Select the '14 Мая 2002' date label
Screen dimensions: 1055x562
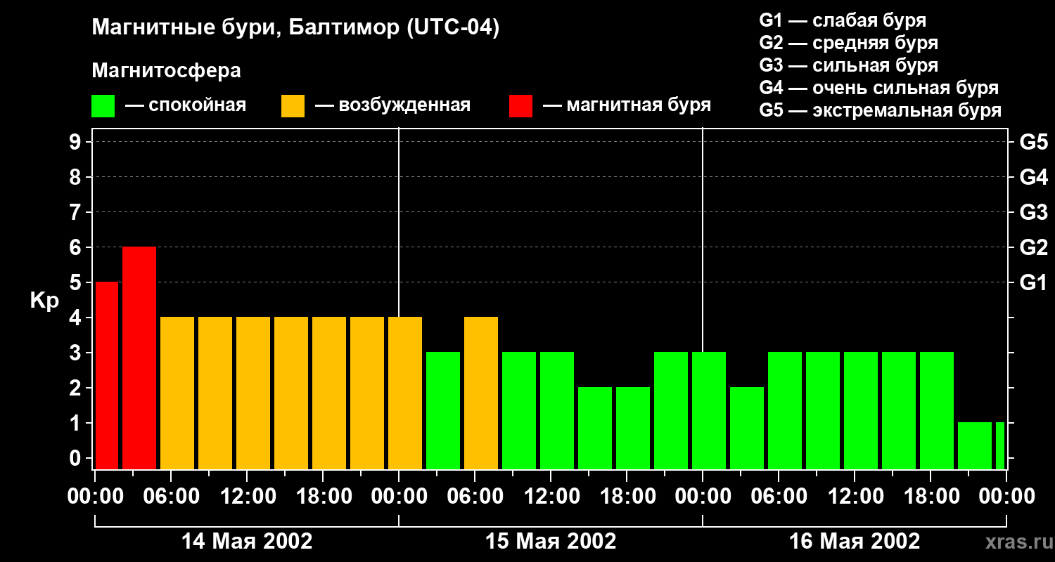[247, 542]
